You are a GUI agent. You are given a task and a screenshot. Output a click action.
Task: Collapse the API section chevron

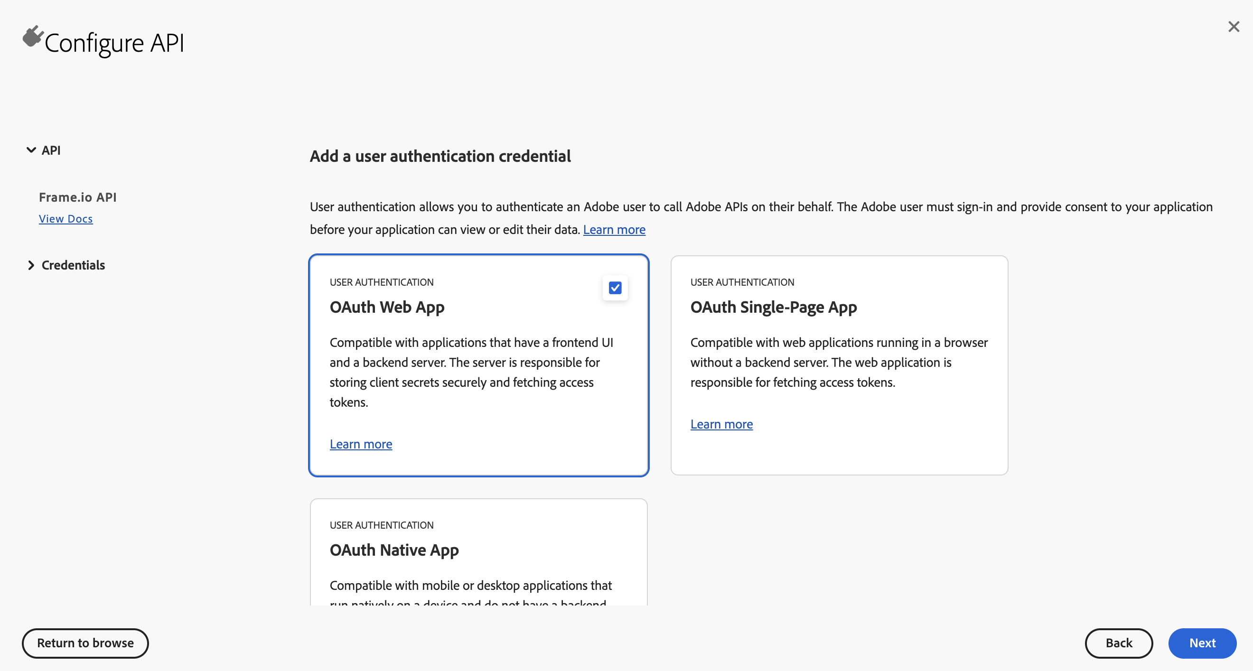pyautogui.click(x=31, y=150)
